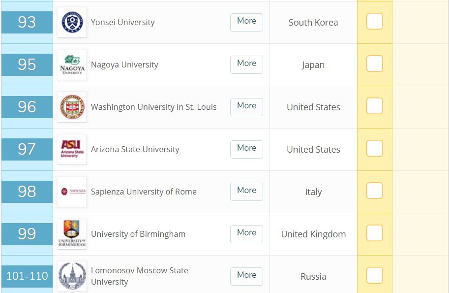Open the Lomonosov Moscow State logo
Viewport: 449px width, 293px height.
pyautogui.click(x=72, y=276)
